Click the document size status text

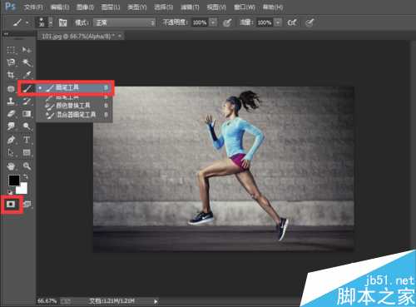112,301
